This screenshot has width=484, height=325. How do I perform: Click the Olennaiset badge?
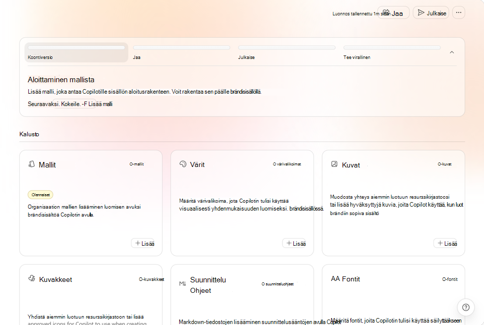(x=40, y=195)
